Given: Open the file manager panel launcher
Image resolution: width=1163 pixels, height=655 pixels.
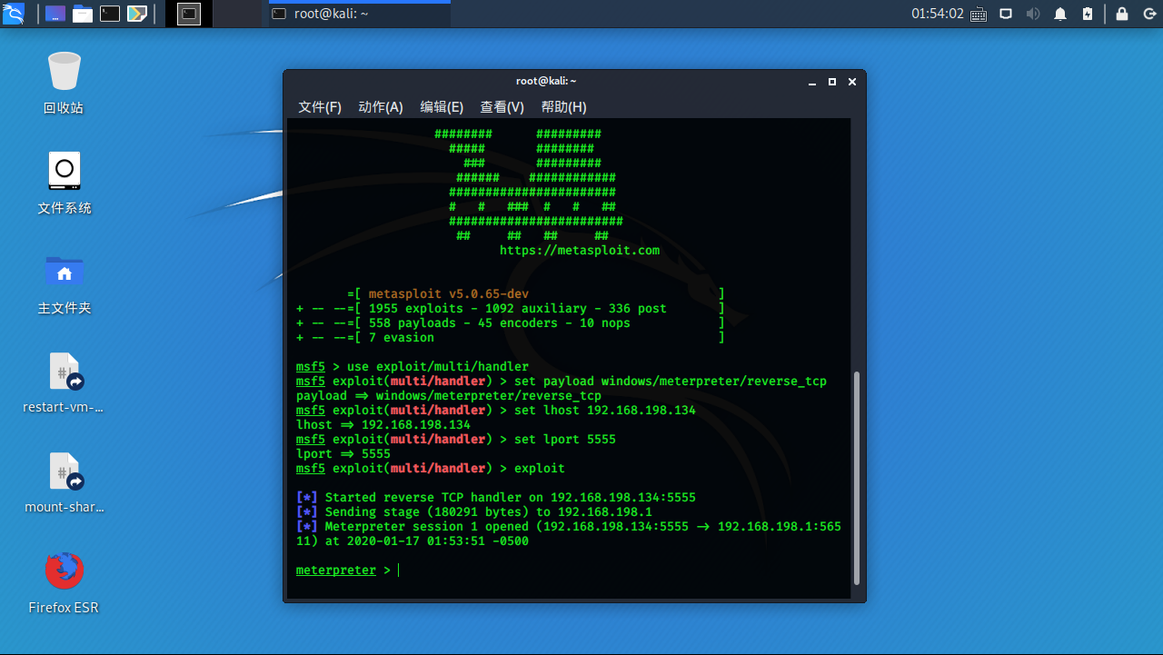Looking at the screenshot, I should click(83, 14).
